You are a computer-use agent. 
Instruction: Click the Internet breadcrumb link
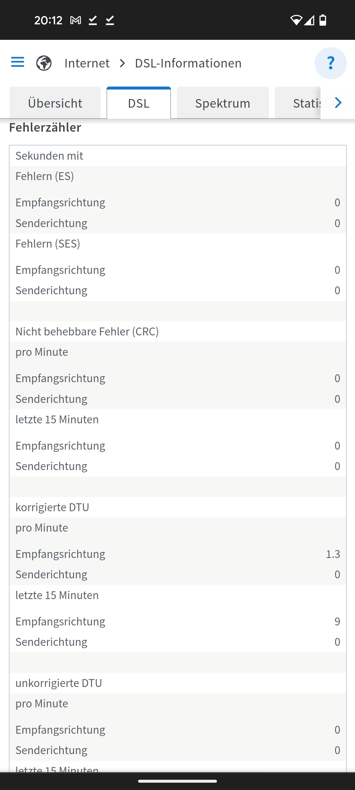(x=87, y=63)
